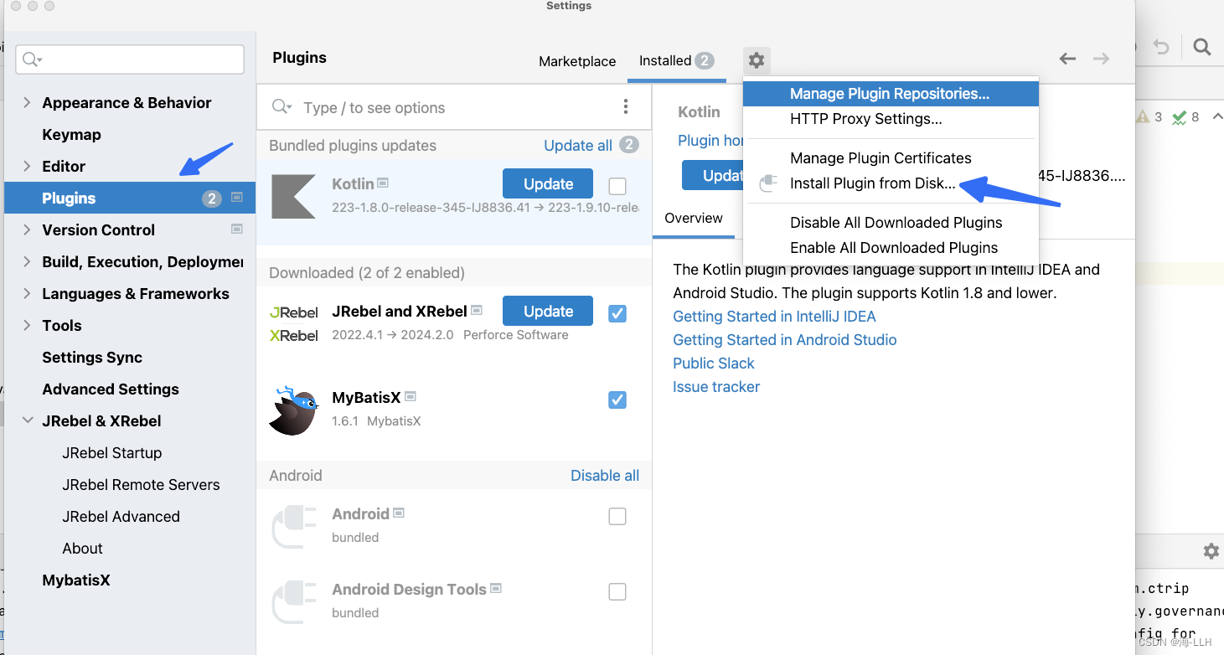Expand Build, Execution, Deployment section
1224x655 pixels.
[27, 261]
